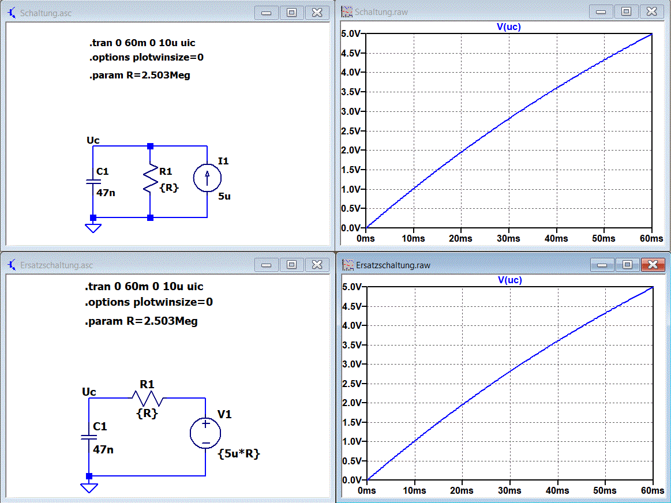Close the Ersatzschaltung.raw window

[653, 265]
